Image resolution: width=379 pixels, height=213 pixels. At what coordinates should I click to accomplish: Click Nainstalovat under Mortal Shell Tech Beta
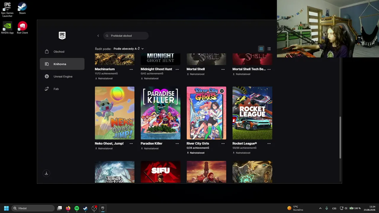[242, 74]
